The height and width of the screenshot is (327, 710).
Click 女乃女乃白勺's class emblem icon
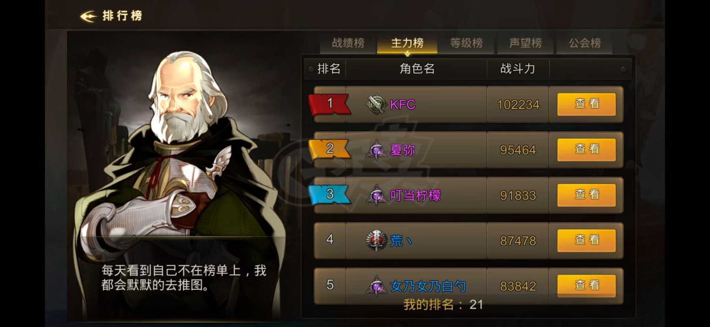point(377,286)
